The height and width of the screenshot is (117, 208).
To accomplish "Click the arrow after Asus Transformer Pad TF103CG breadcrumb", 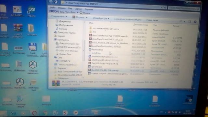I will coord(100,4).
